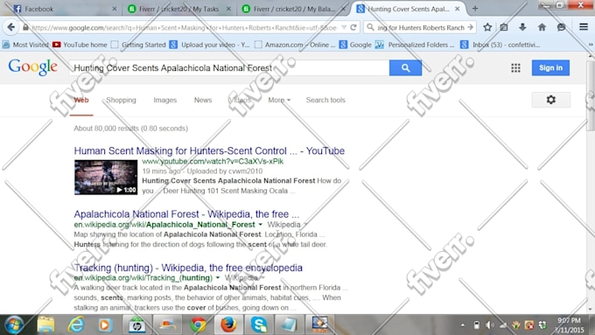Click the Firefox search bar field
595x335 pixels.
pos(421,27)
